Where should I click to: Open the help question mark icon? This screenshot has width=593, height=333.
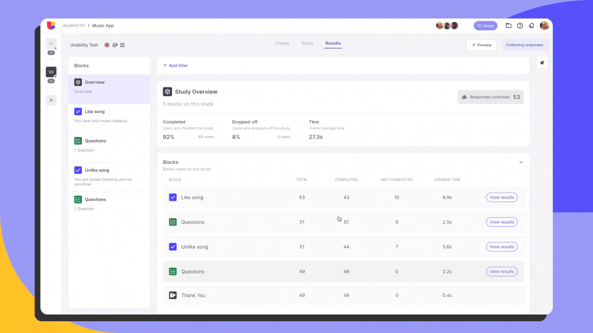[520, 26]
